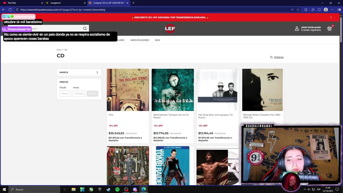
Task: Close the Comprar CD en LEF tab
Action: [127, 3]
